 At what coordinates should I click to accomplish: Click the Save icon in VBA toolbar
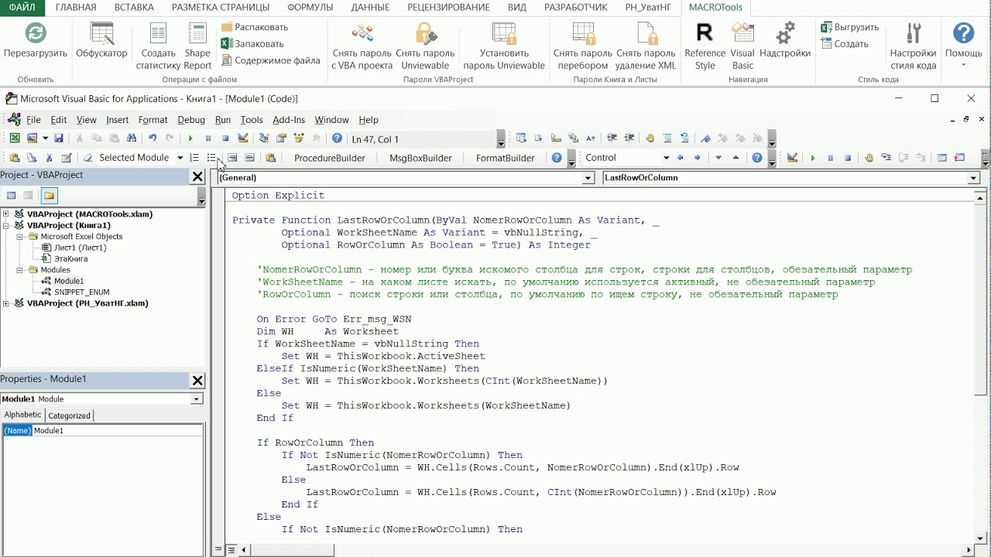(x=59, y=138)
